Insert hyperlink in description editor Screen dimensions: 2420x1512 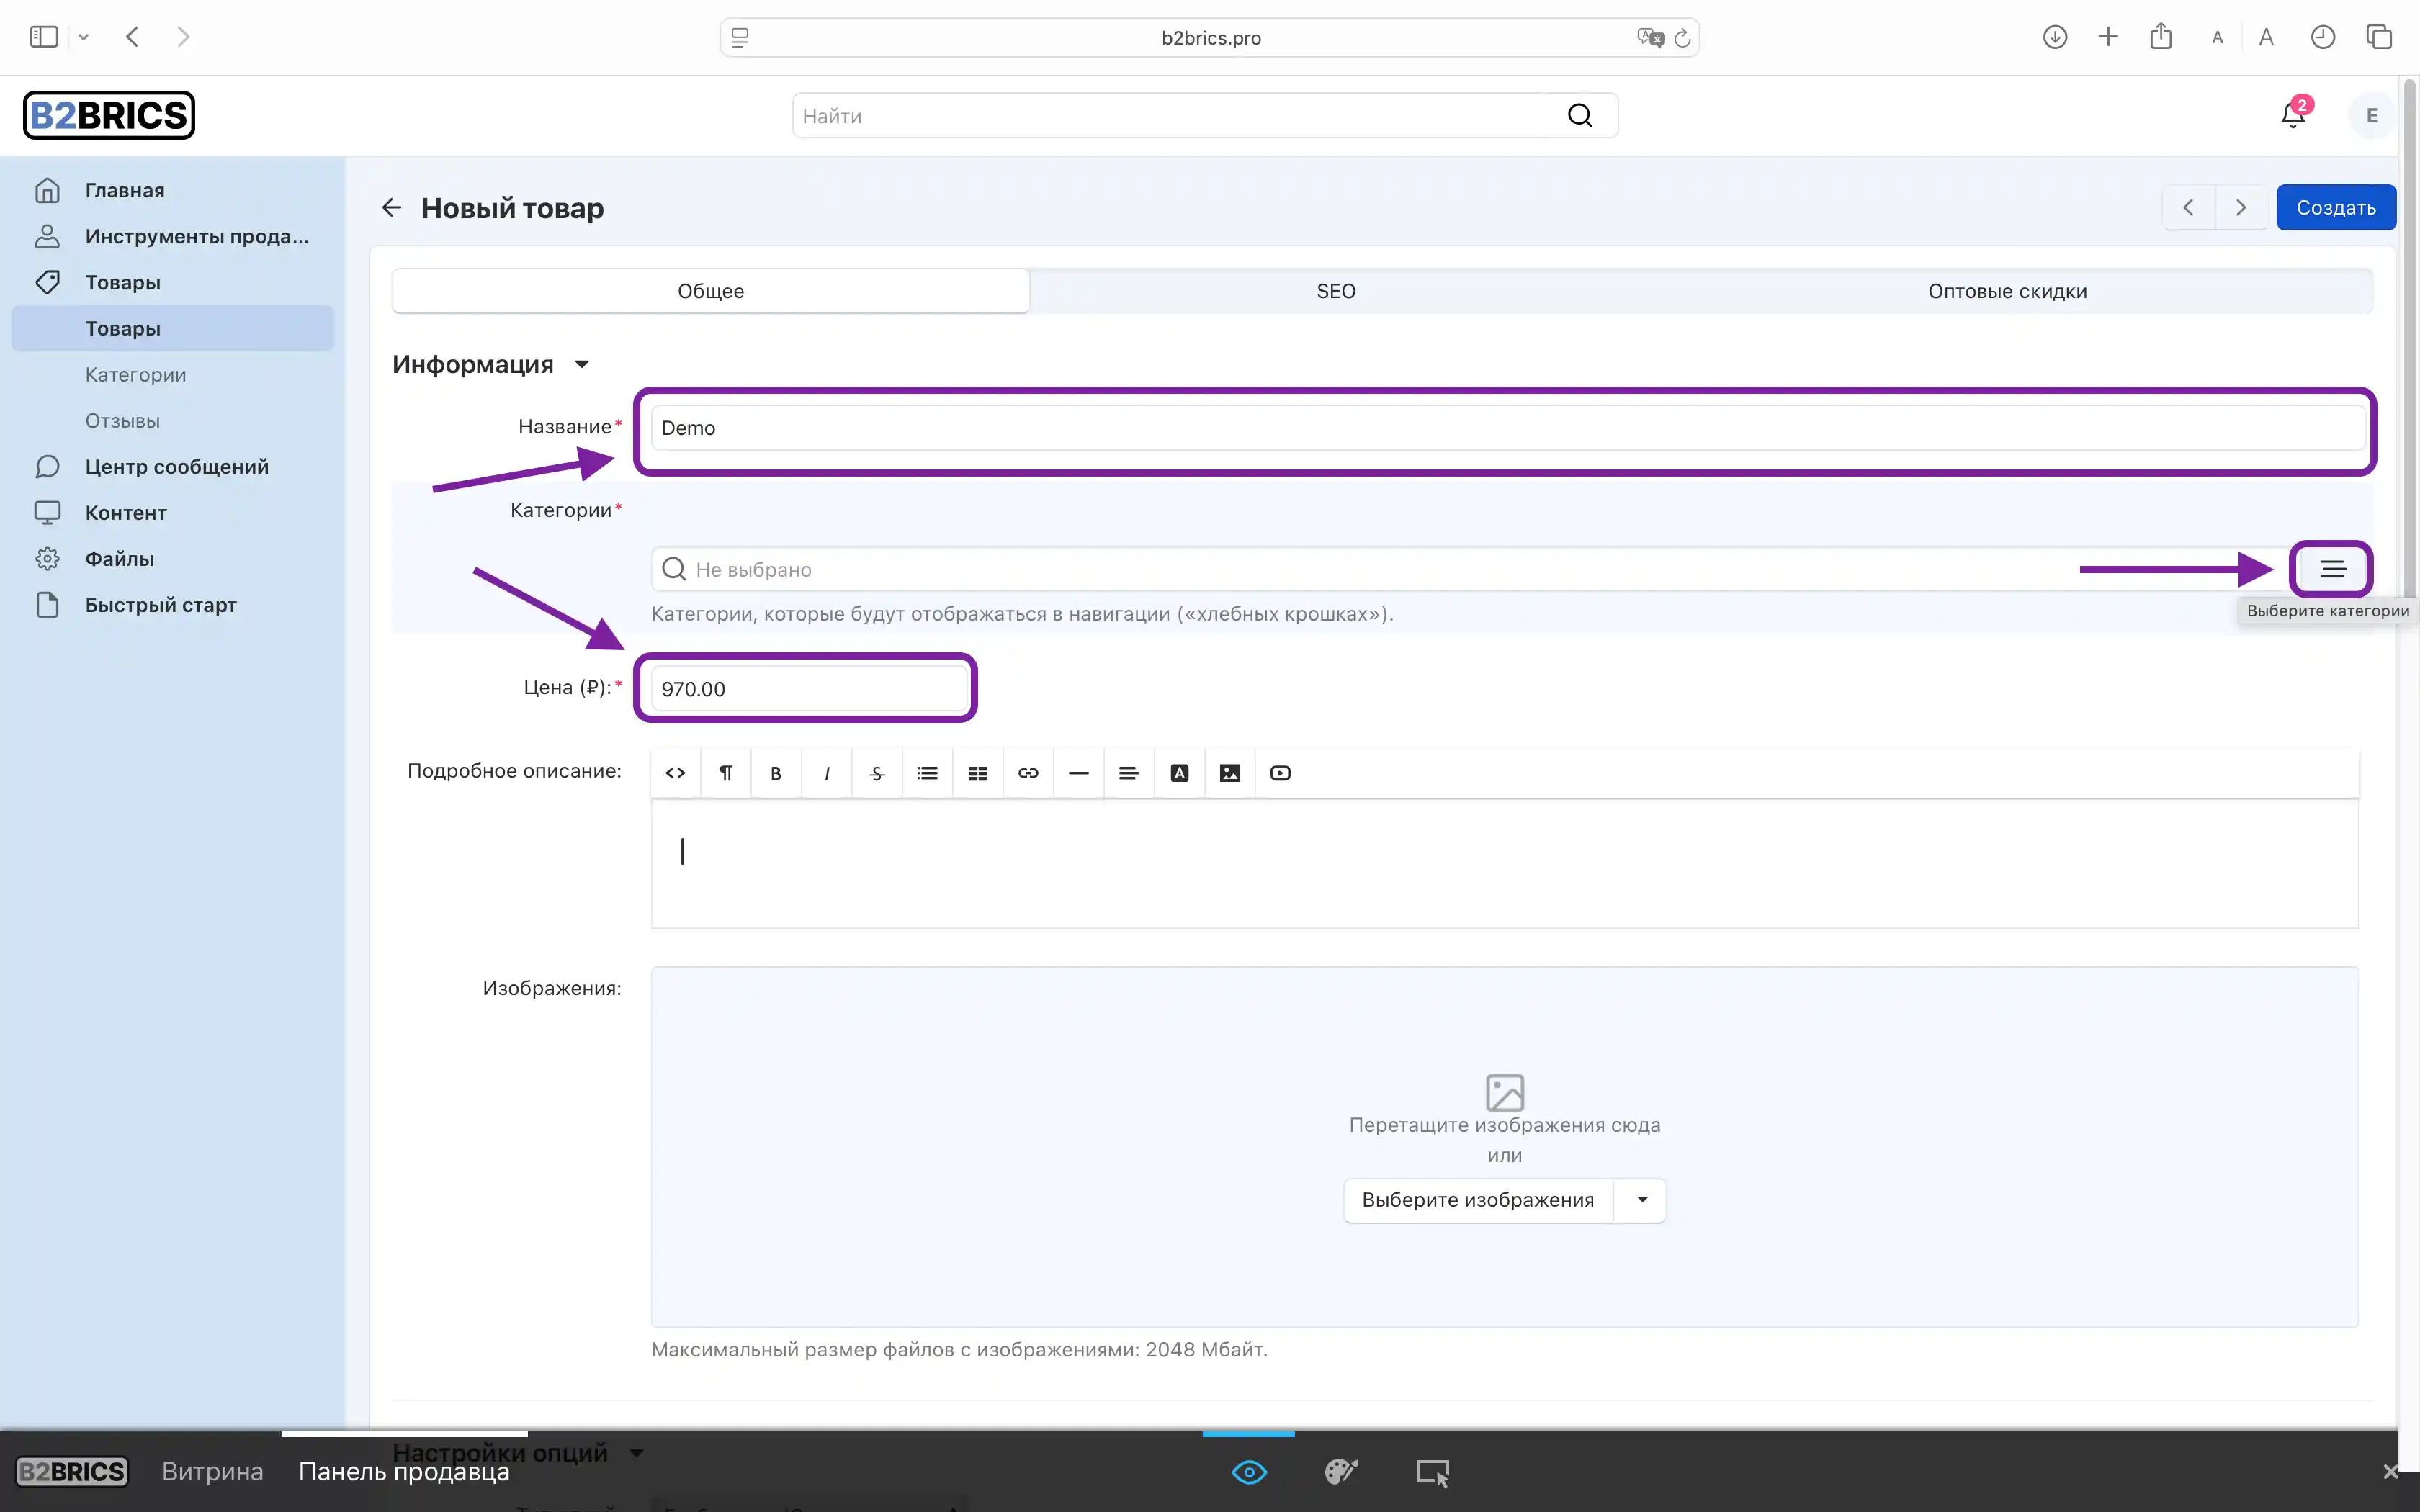(1028, 773)
